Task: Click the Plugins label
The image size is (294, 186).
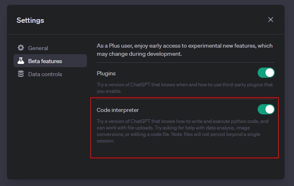Action: point(106,74)
